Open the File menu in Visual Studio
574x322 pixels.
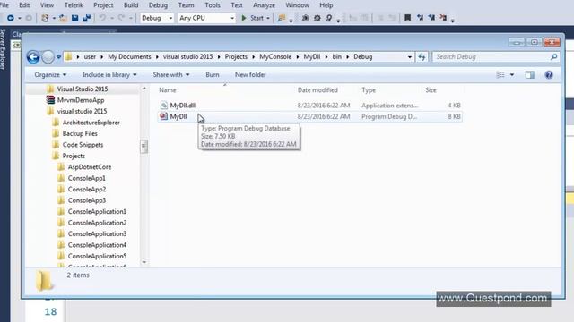tap(4, 5)
